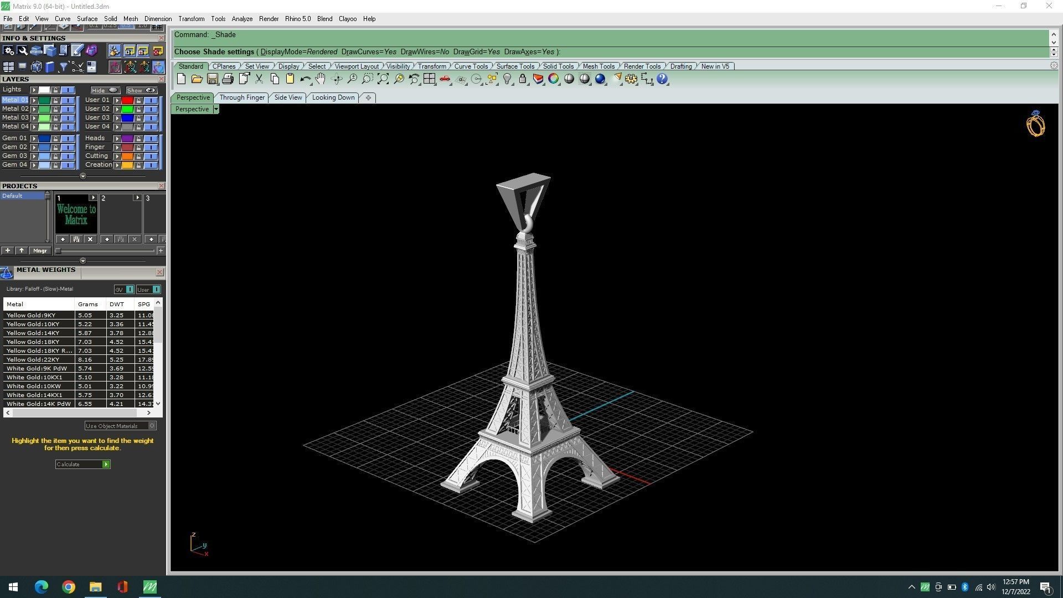Switch to the Looking Down viewport tab

(333, 97)
